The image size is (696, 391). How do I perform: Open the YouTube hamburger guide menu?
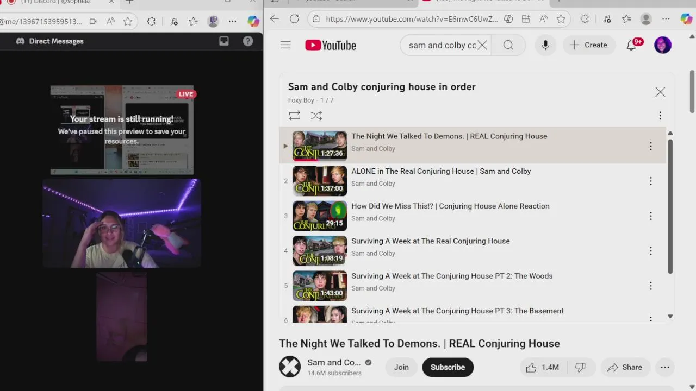285,45
